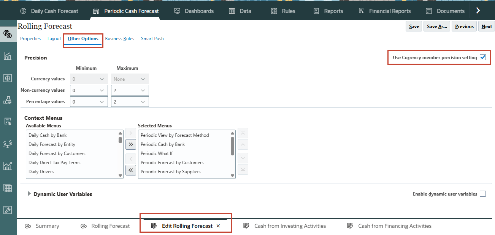
Task: Switch to the Reports tab
Action: click(x=328, y=11)
